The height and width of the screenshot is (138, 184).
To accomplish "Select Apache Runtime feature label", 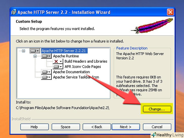I will point(66,56).
